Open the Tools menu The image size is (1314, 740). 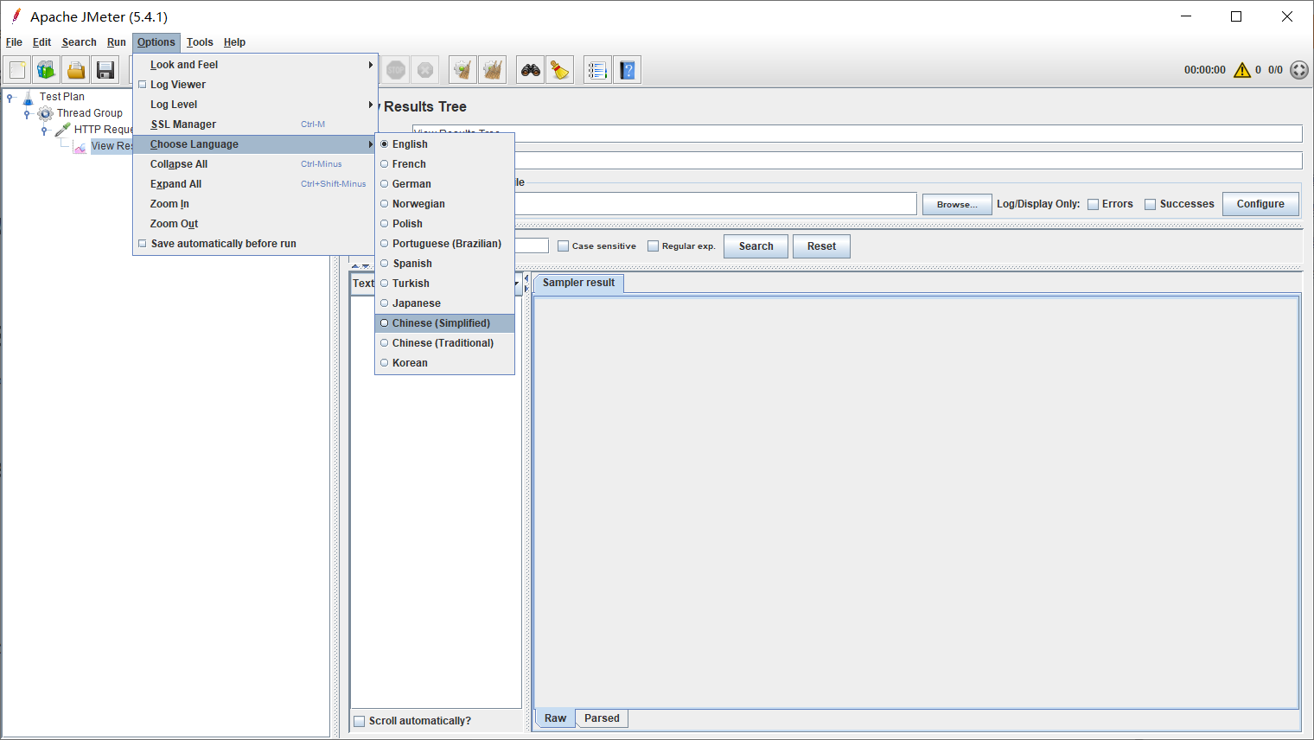coord(200,42)
